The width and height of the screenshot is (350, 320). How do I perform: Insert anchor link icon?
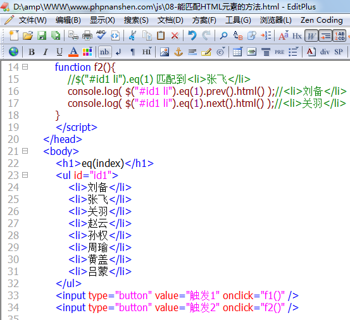(x=178, y=52)
